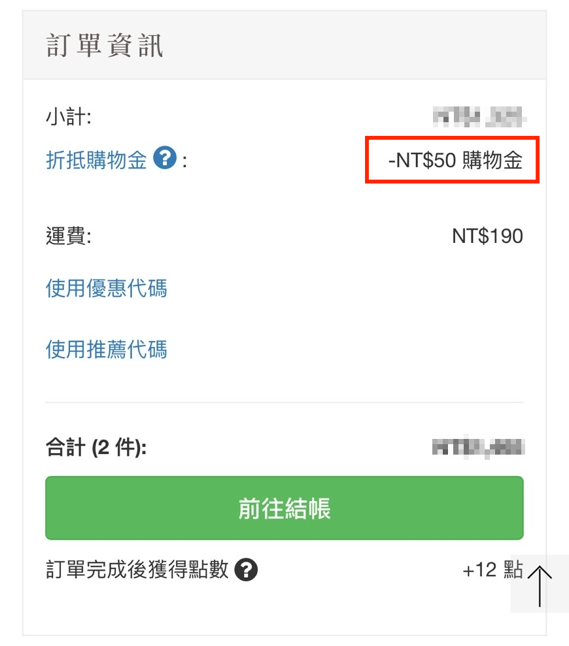Click the black help icon beside 訂單完成後獲得點數

click(x=246, y=570)
